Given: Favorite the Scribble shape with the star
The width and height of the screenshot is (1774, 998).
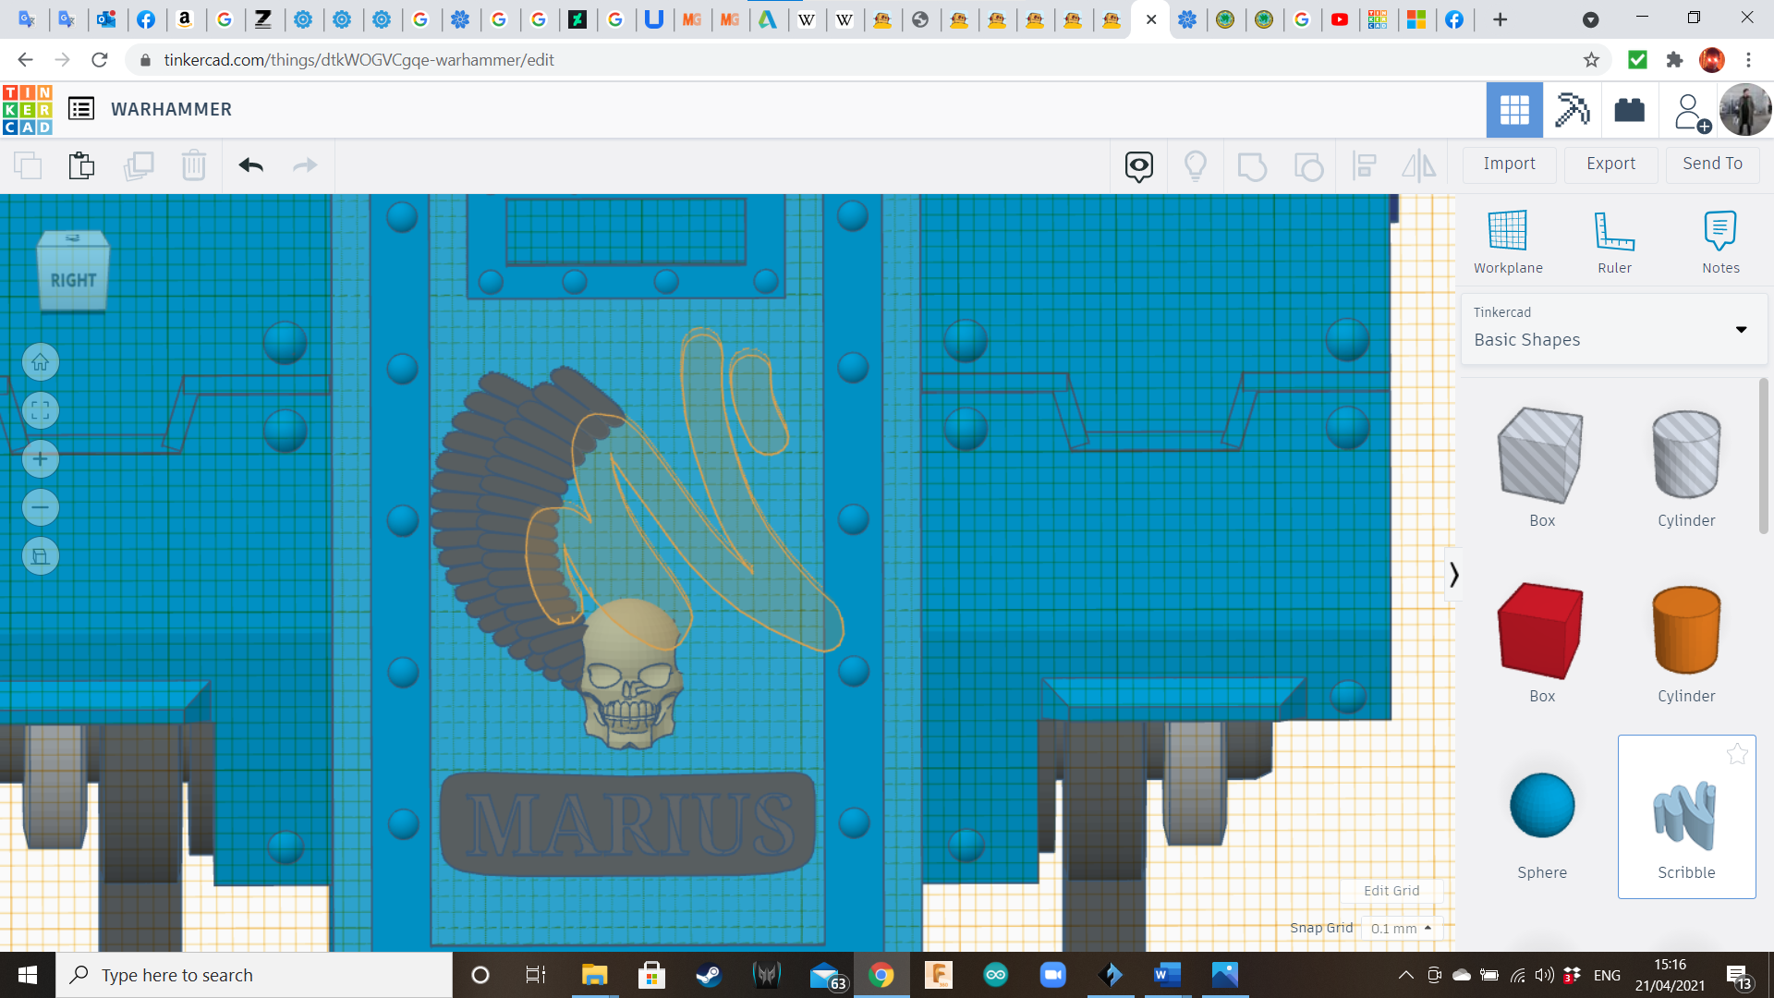Looking at the screenshot, I should coord(1737,754).
